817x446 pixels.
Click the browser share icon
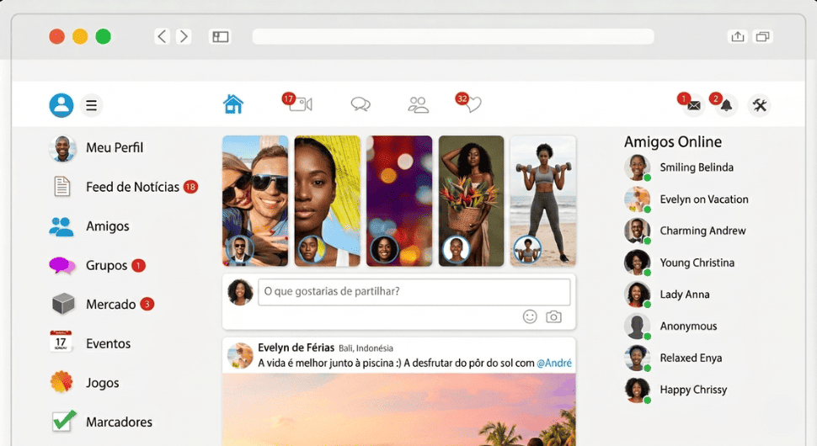(737, 36)
